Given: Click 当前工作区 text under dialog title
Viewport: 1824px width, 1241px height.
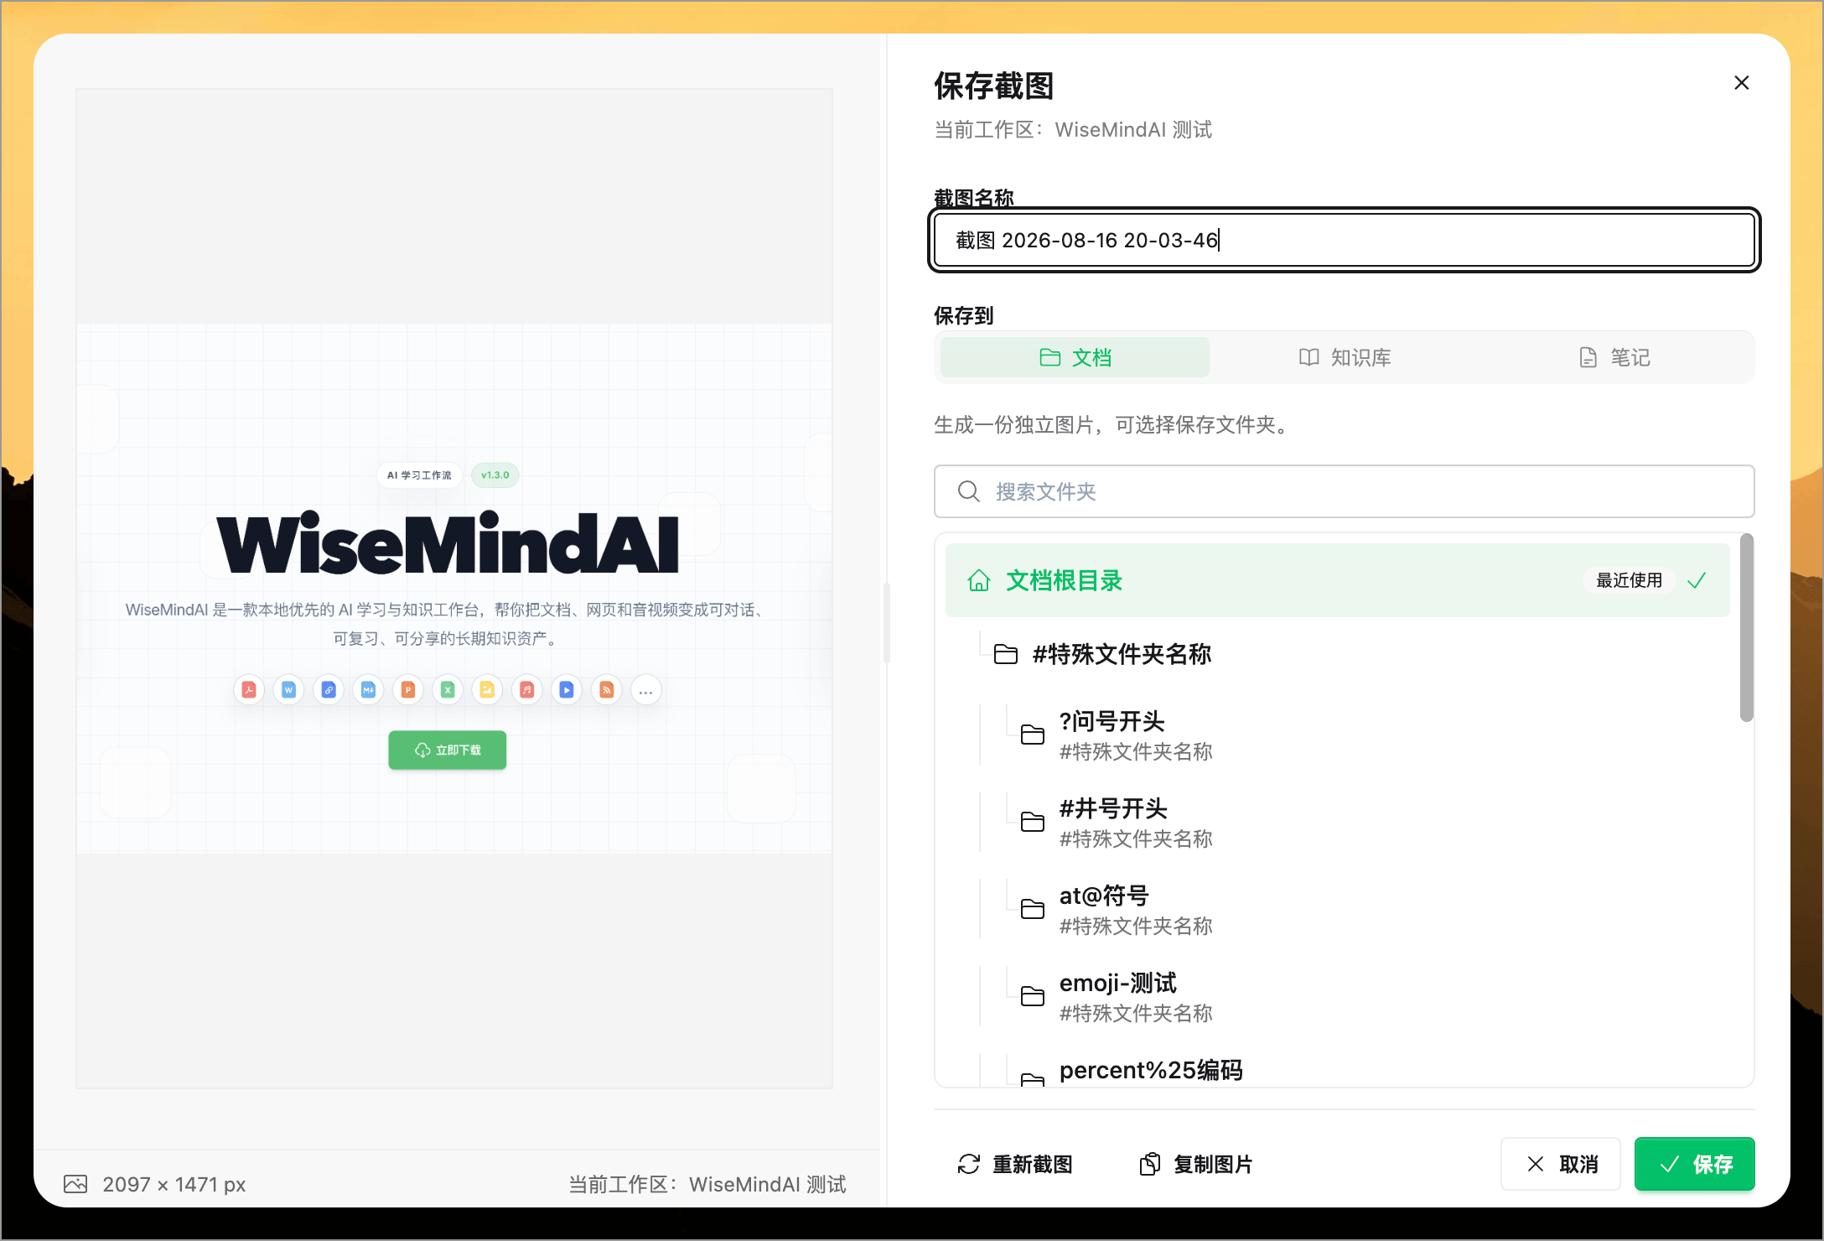Looking at the screenshot, I should coord(1073,130).
